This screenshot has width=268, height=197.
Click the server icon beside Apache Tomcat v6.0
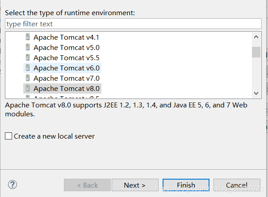click(x=28, y=68)
